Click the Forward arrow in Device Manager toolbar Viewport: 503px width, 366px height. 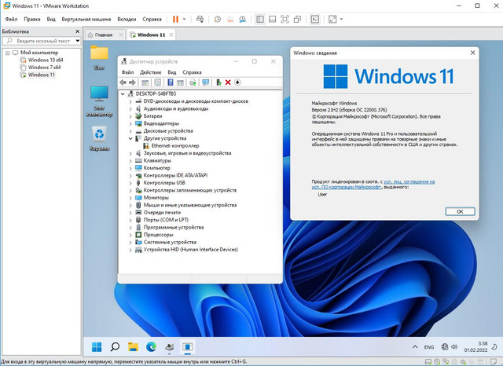pyautogui.click(x=132, y=82)
